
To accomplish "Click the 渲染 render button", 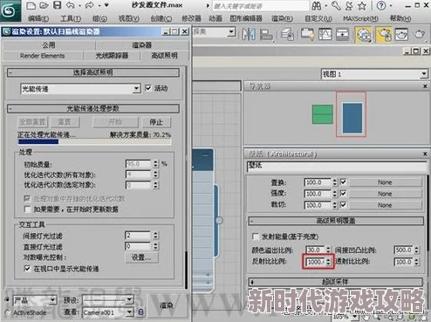I will point(167,305).
